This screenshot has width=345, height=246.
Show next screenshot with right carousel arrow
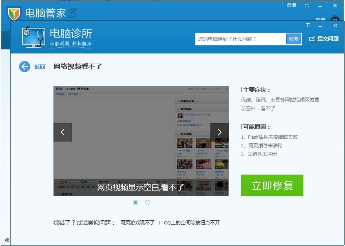220,132
